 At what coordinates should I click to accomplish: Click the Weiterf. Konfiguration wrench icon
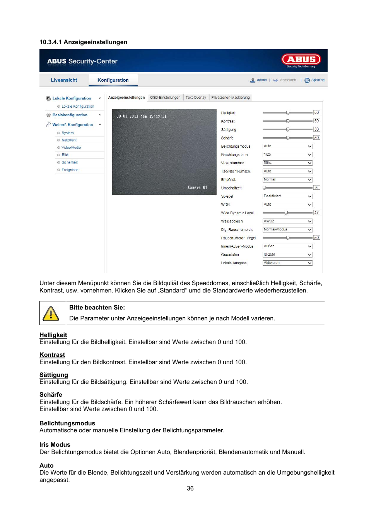point(48,125)
